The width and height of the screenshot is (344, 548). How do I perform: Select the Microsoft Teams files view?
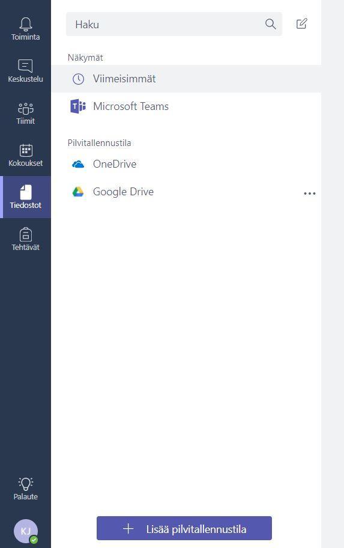[x=186, y=106]
